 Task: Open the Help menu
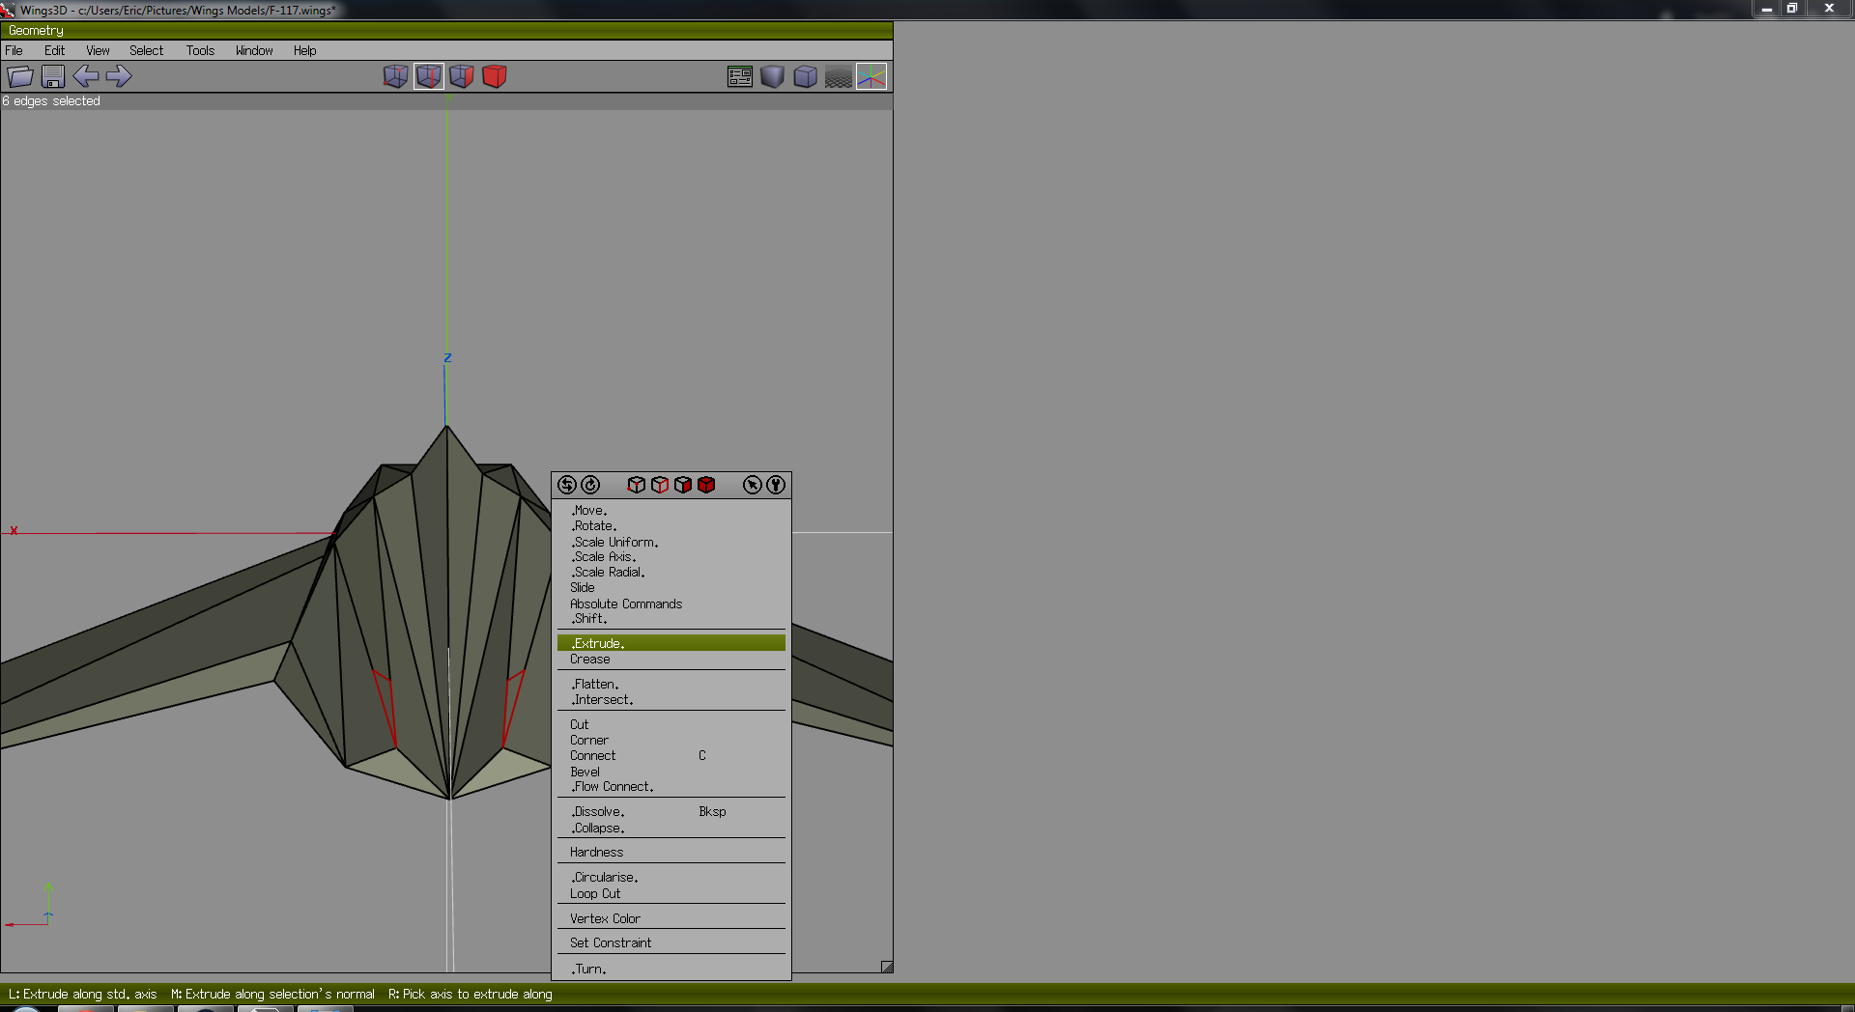305,50
